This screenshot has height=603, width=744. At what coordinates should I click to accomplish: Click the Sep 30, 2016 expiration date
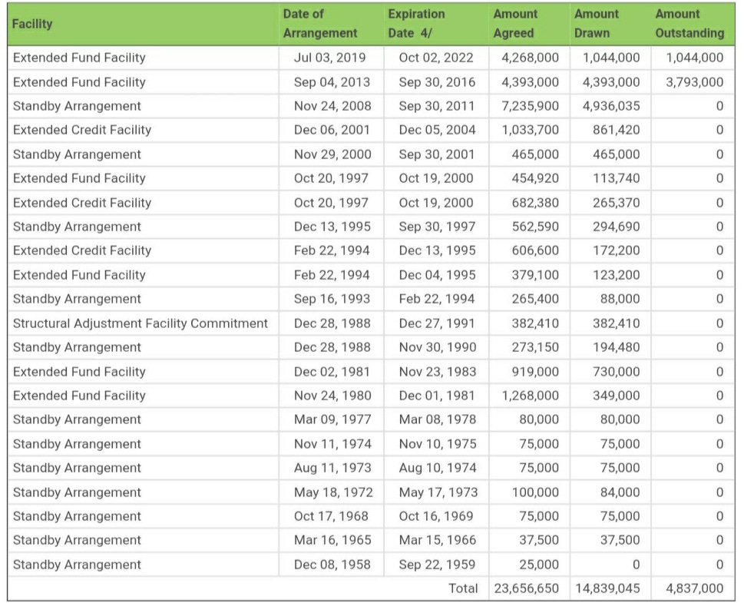pyautogui.click(x=437, y=82)
